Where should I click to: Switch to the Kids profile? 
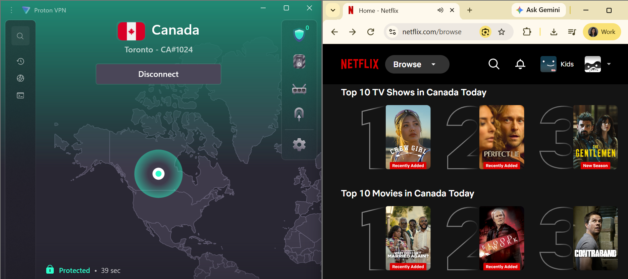(557, 64)
